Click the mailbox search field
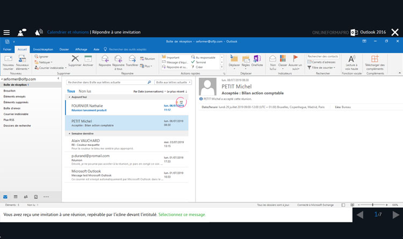Viewport: 403px width, 239px height. 109,82
